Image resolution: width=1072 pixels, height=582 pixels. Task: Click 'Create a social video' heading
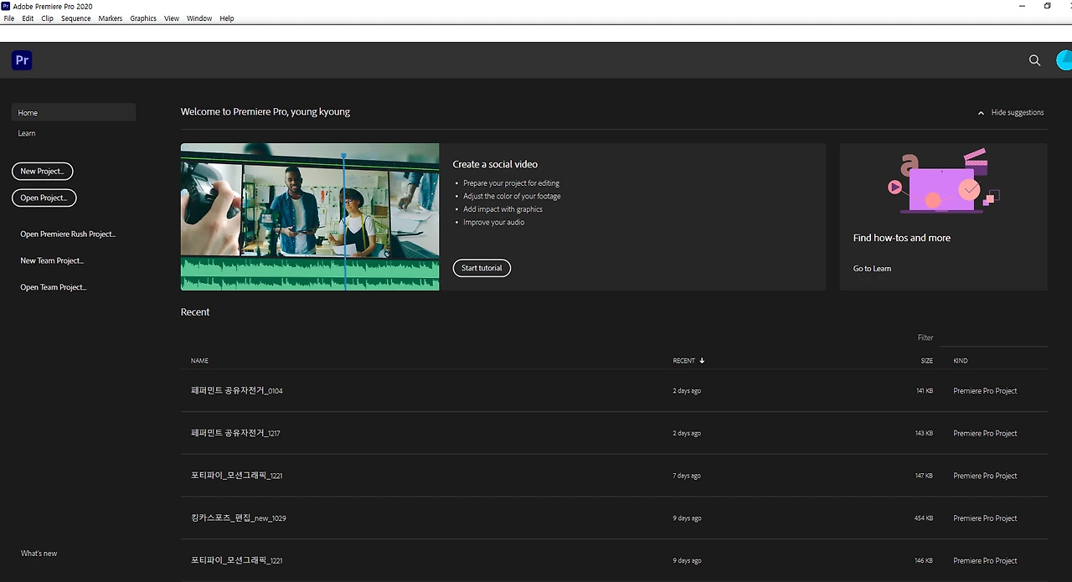495,164
